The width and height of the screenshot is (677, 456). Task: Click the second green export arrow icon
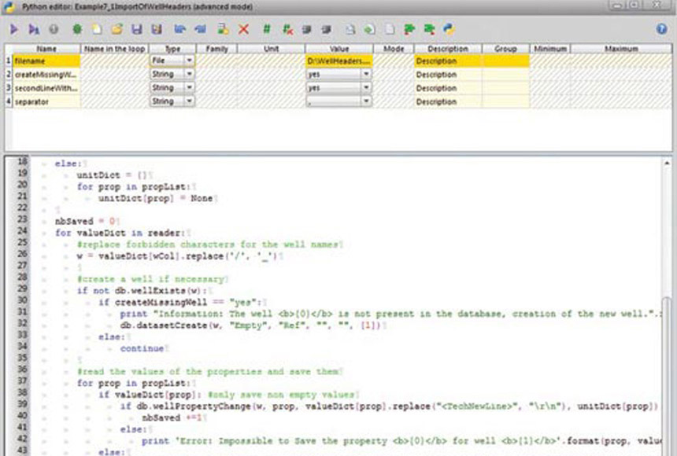[429, 29]
